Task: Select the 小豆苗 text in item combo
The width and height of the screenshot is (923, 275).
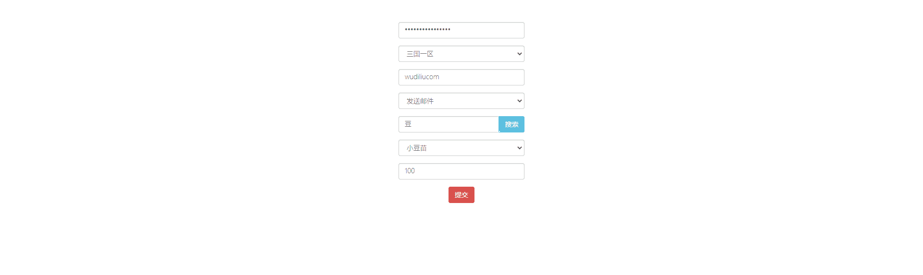Action: [417, 148]
